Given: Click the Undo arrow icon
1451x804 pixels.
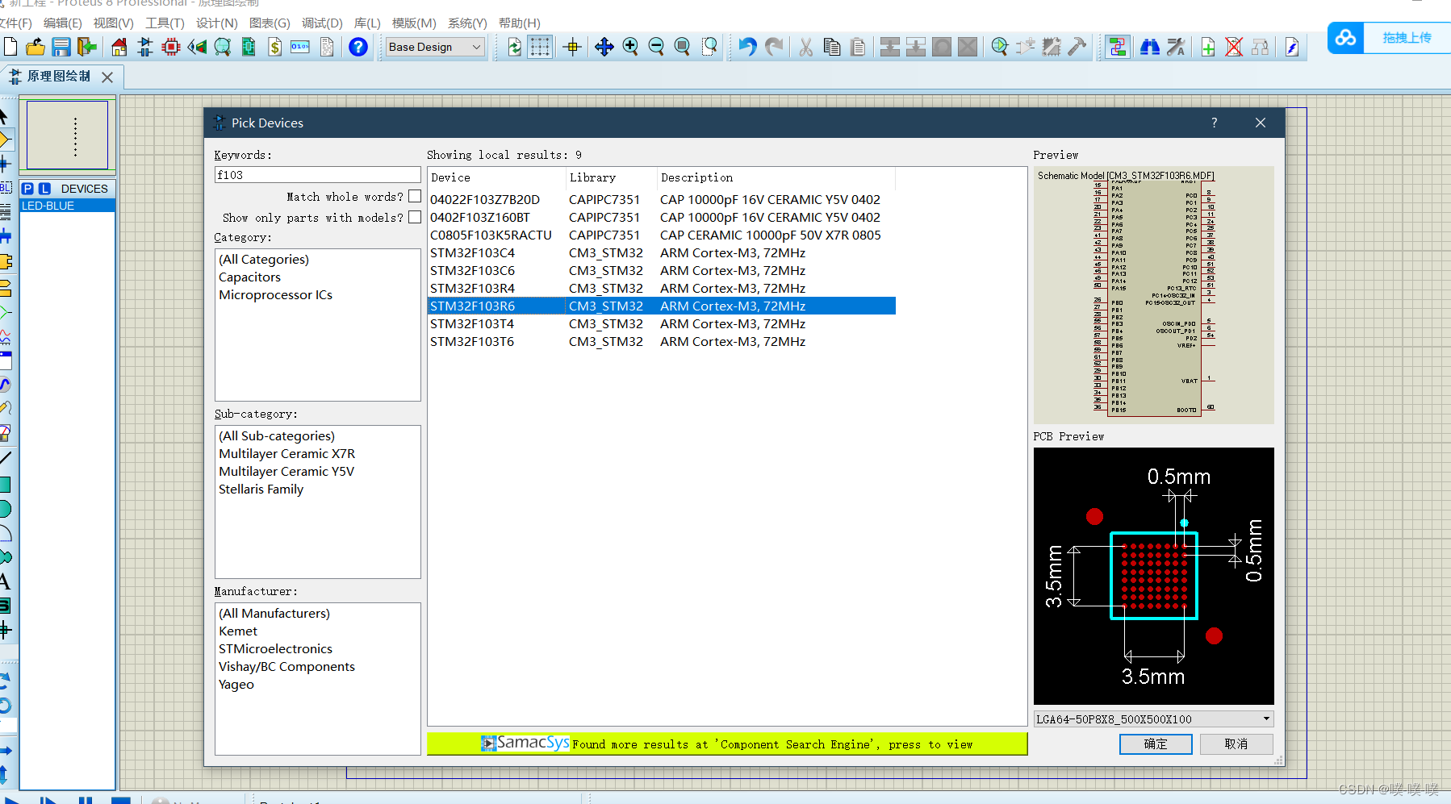Looking at the screenshot, I should click(x=747, y=47).
